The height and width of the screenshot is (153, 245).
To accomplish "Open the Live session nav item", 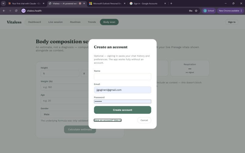I will point(55,22).
